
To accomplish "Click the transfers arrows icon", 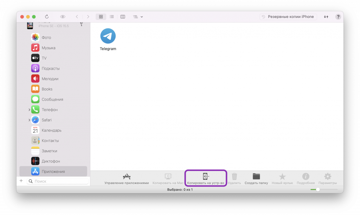I will [x=326, y=17].
